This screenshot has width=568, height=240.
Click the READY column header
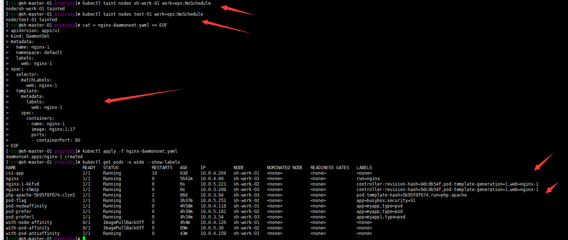(x=89, y=168)
